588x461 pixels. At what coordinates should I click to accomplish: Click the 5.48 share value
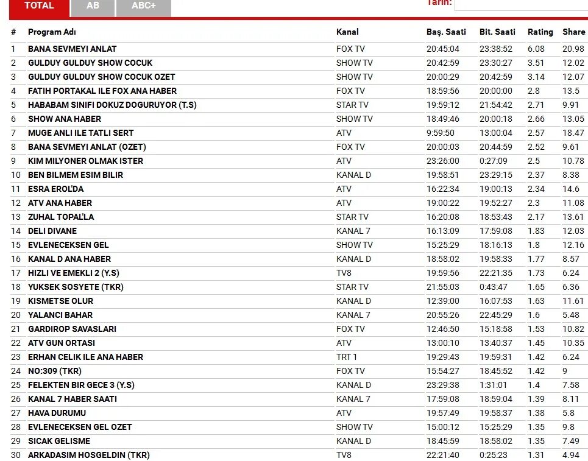tap(571, 315)
